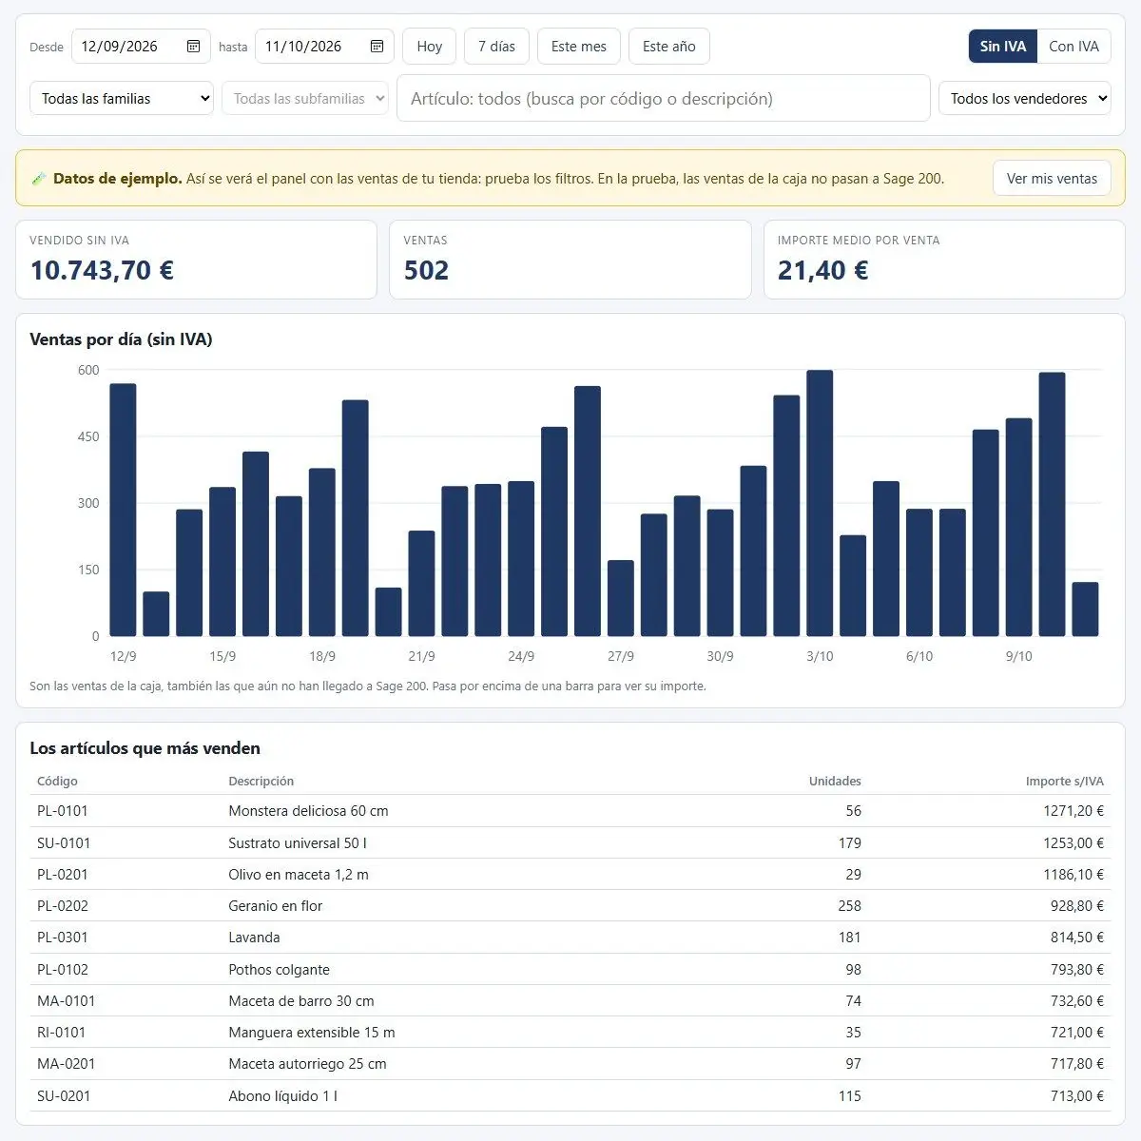1141x1141 pixels.
Task: Click the Unidades column header
Action: point(835,781)
